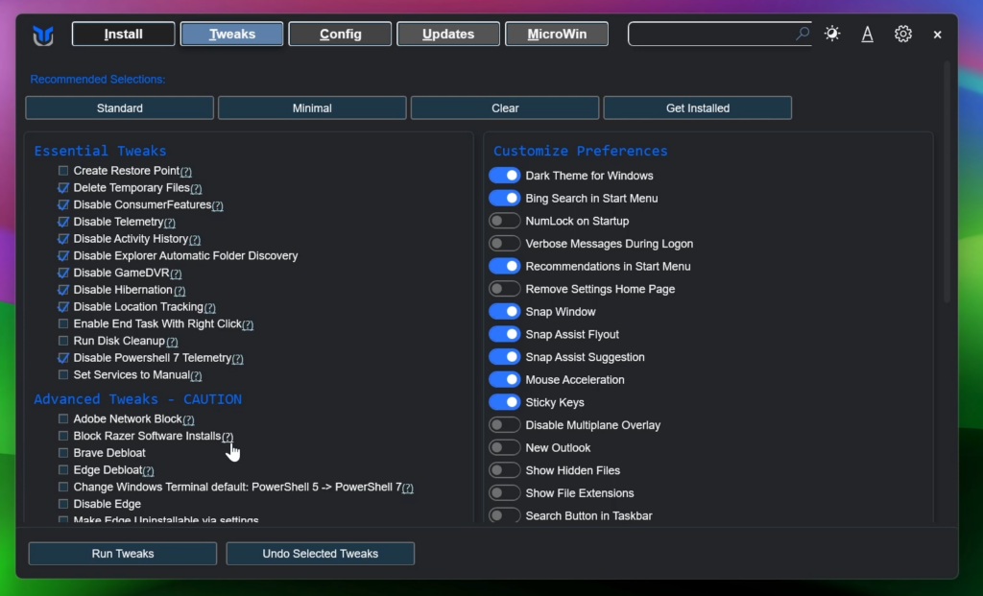Open the settings gear icon

[x=902, y=34]
